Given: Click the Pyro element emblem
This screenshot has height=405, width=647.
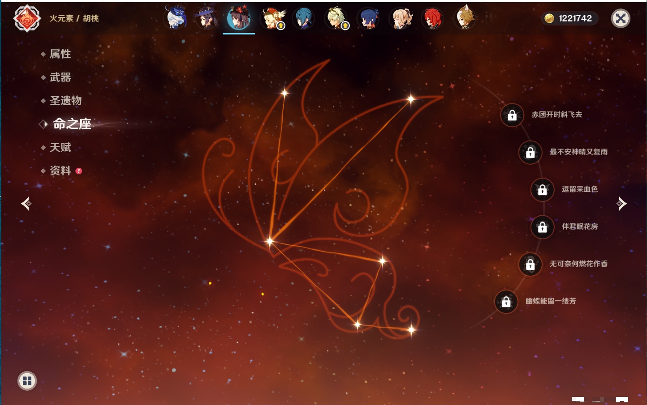Looking at the screenshot, I should [x=27, y=18].
